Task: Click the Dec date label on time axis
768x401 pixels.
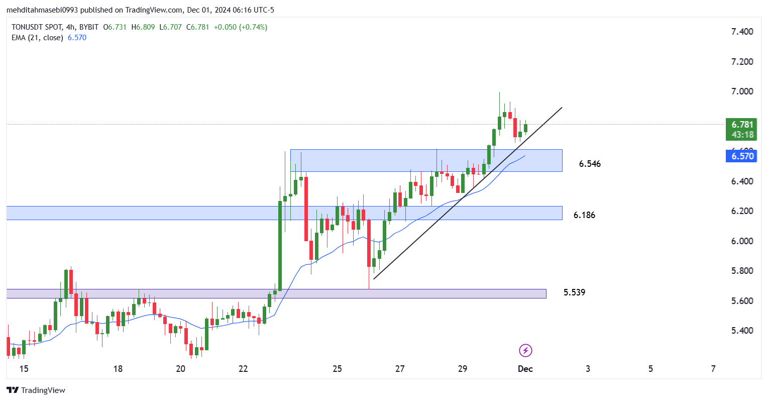Action: (525, 369)
